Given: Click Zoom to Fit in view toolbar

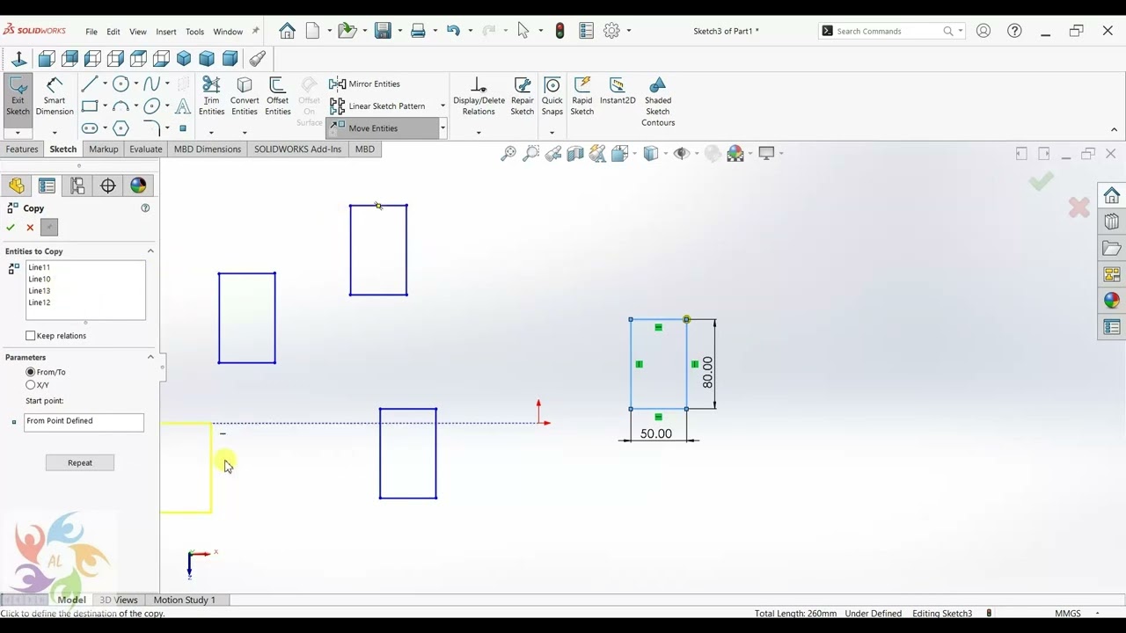Looking at the screenshot, I should pyautogui.click(x=508, y=154).
